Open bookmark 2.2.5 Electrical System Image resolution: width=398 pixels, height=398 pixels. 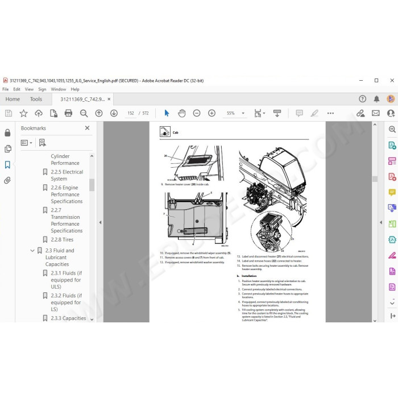point(67,175)
